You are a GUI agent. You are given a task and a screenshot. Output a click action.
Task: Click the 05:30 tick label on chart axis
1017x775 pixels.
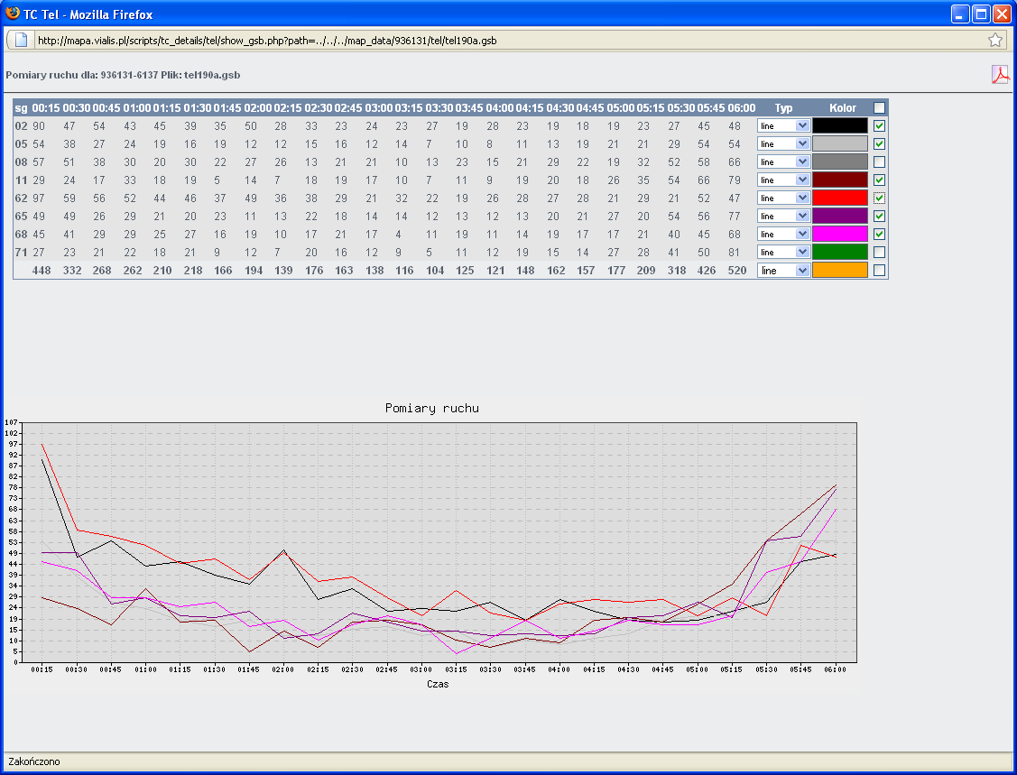(x=766, y=669)
